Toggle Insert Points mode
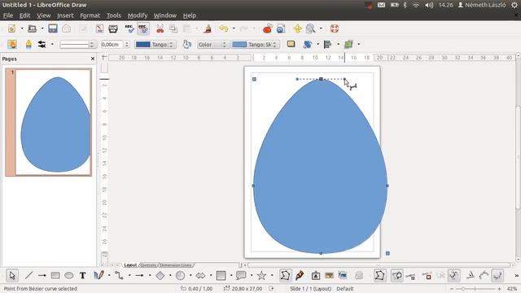Image resolution: width=521 pixels, height=293 pixels. (x=410, y=275)
